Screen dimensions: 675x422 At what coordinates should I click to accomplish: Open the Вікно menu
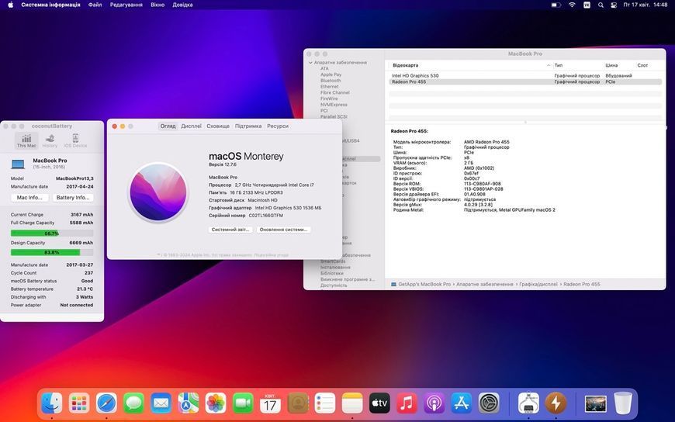(157, 5)
